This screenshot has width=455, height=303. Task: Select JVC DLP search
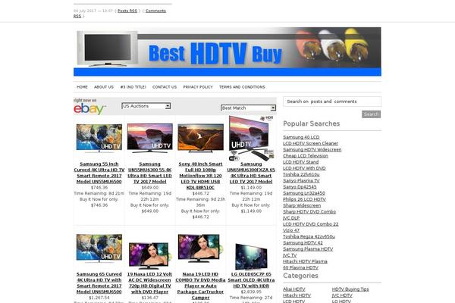point(291,218)
